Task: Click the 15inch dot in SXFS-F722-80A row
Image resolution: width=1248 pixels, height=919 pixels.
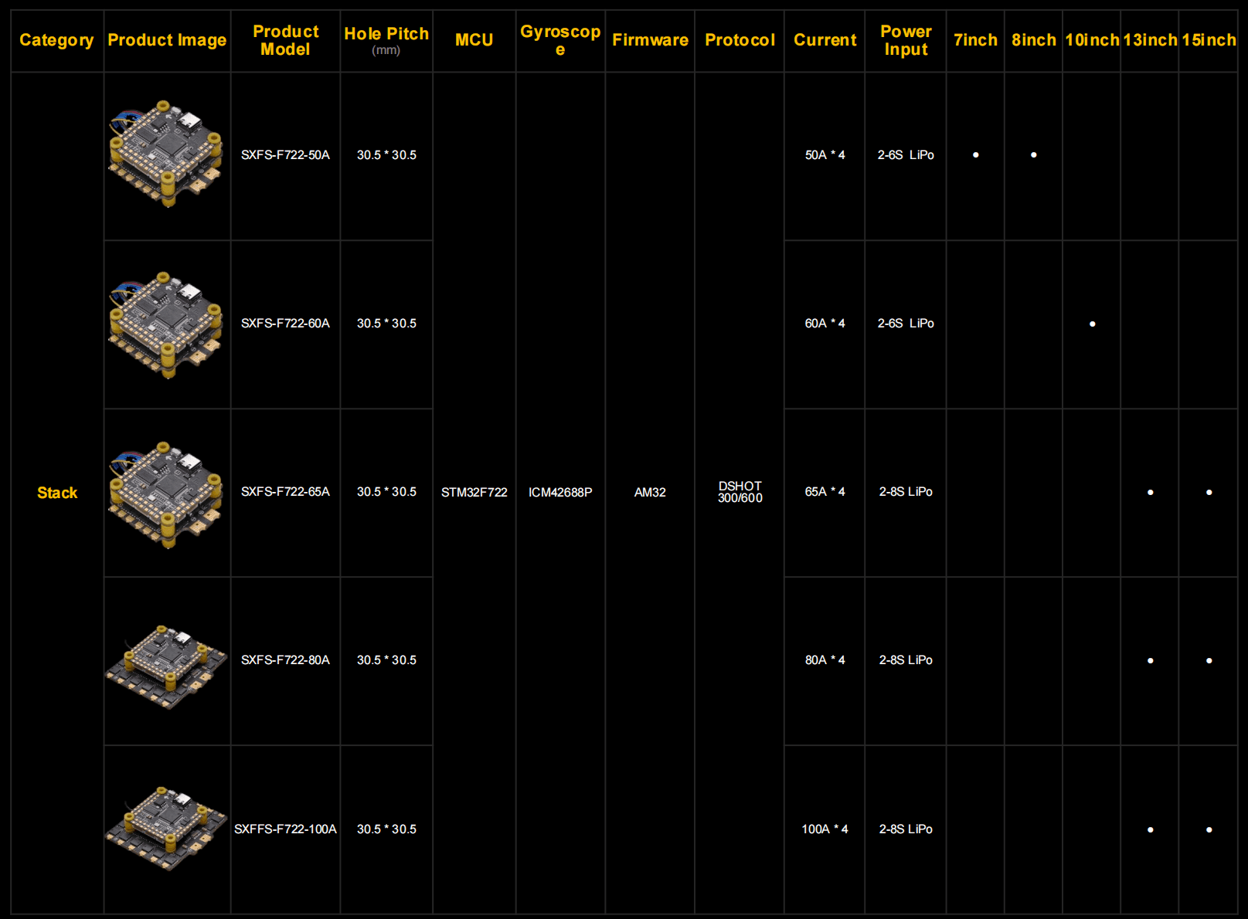Action: pos(1209,661)
